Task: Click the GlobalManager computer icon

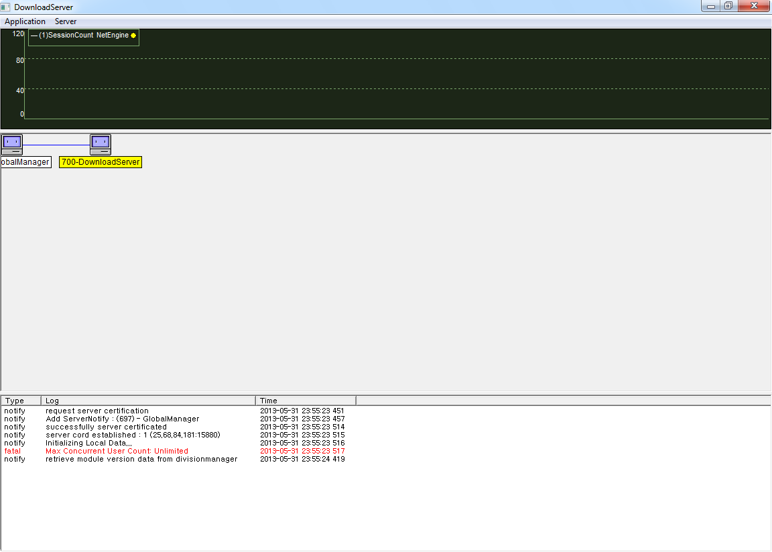Action: 11,144
